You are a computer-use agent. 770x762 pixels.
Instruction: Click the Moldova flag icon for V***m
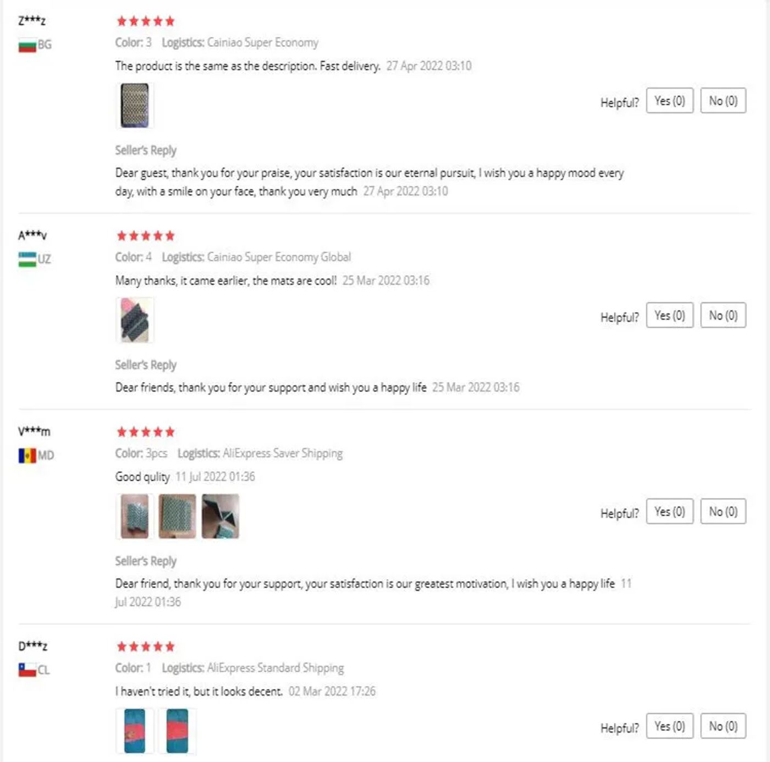click(27, 456)
